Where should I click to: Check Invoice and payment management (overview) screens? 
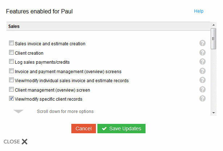point(12,71)
